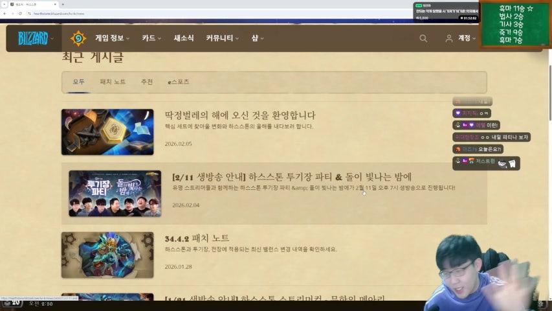
Task: Expand the 계정 account dropdown
Action: click(x=467, y=38)
